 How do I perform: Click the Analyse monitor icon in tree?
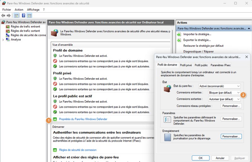click(x=8, y=40)
